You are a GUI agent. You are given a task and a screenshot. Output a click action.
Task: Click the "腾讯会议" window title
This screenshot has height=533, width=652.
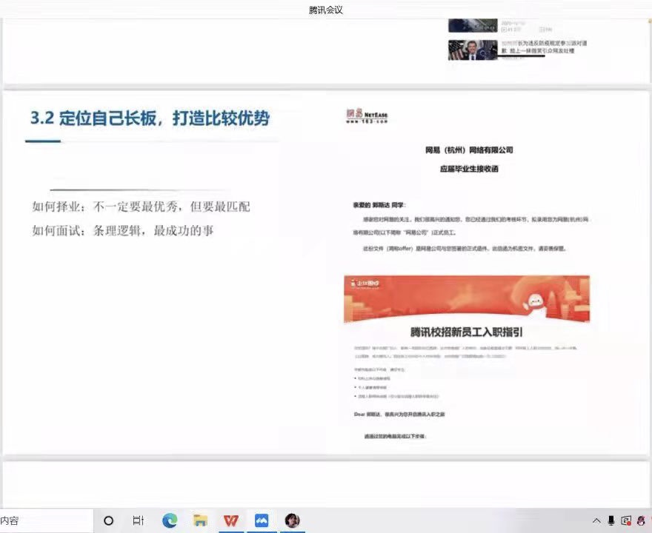(x=326, y=10)
